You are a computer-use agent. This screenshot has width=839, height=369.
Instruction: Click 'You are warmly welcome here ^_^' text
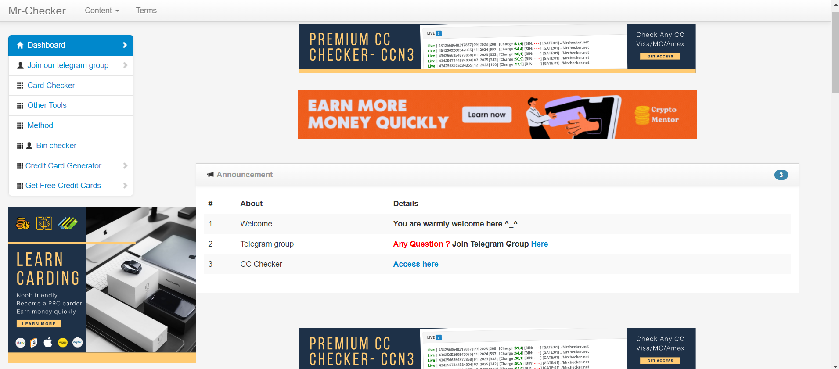tap(455, 224)
